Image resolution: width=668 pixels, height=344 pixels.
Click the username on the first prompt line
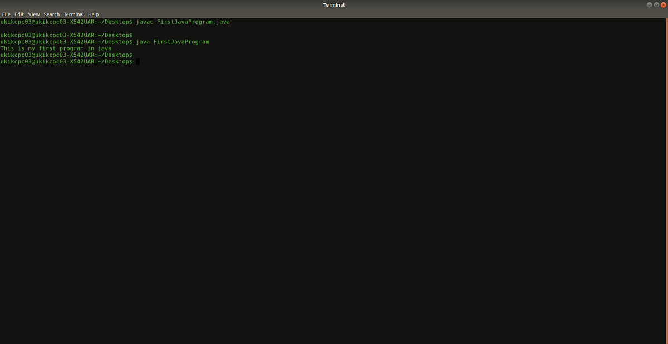click(x=17, y=21)
